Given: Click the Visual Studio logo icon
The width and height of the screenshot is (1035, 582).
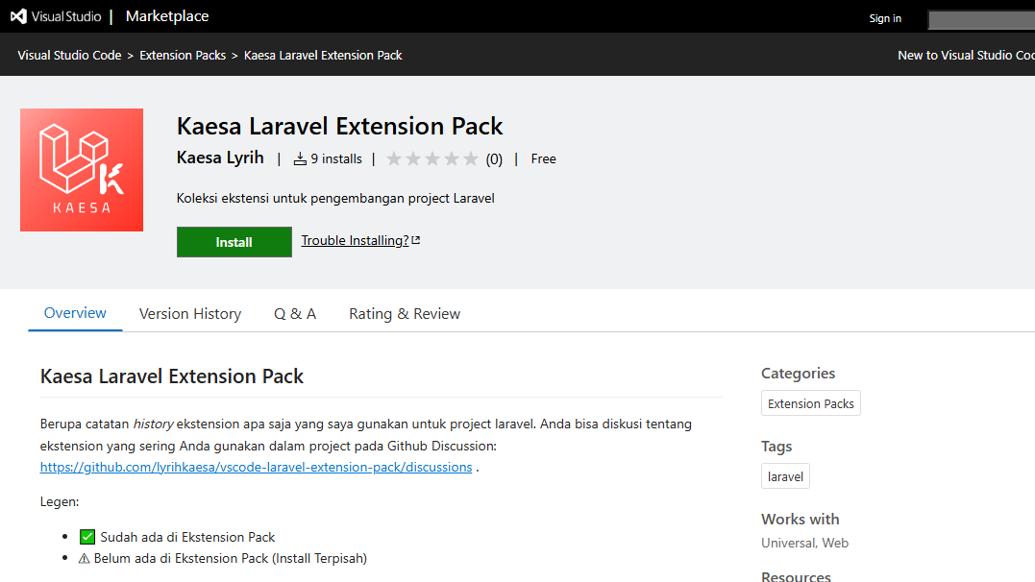Looking at the screenshot, I should click(x=18, y=16).
